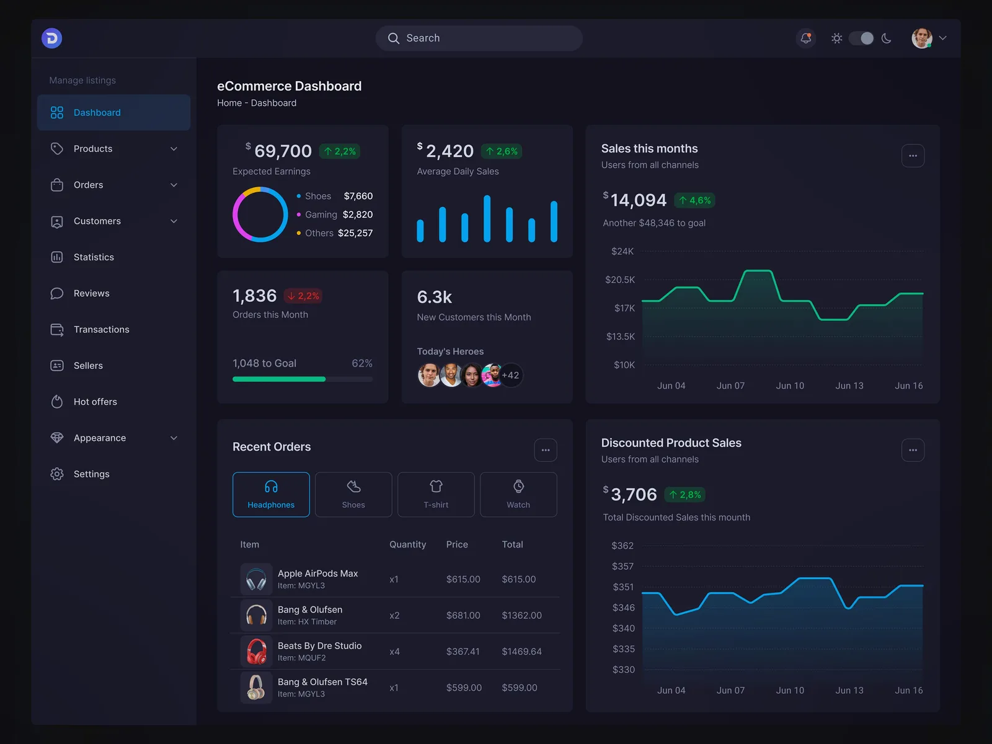This screenshot has height=744, width=992.
Task: Click the Price column header
Action: click(x=457, y=544)
